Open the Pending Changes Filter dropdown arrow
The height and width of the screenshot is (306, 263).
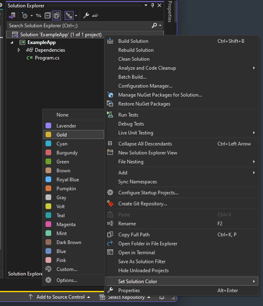pyautogui.click(x=31, y=16)
